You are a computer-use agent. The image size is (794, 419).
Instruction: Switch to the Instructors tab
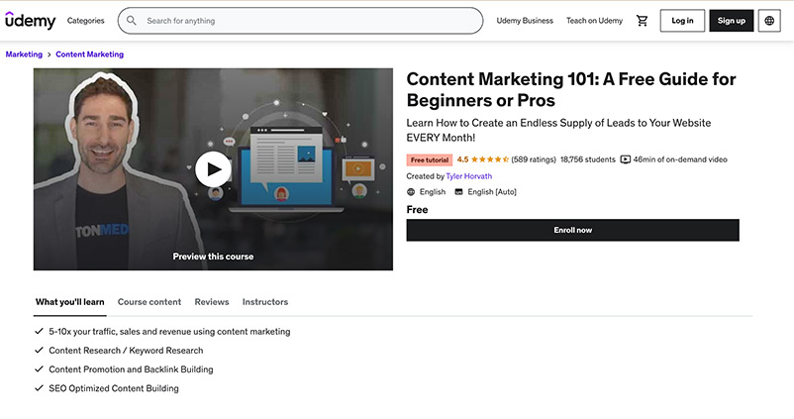(265, 302)
